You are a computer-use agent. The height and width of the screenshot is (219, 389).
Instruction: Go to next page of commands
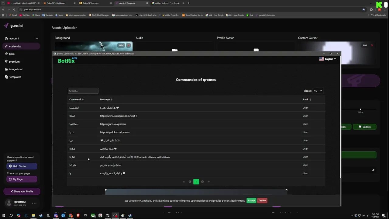202,182
